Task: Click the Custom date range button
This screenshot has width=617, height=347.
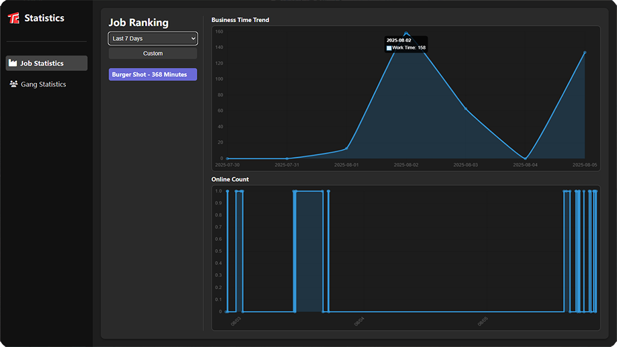Action: tap(152, 53)
